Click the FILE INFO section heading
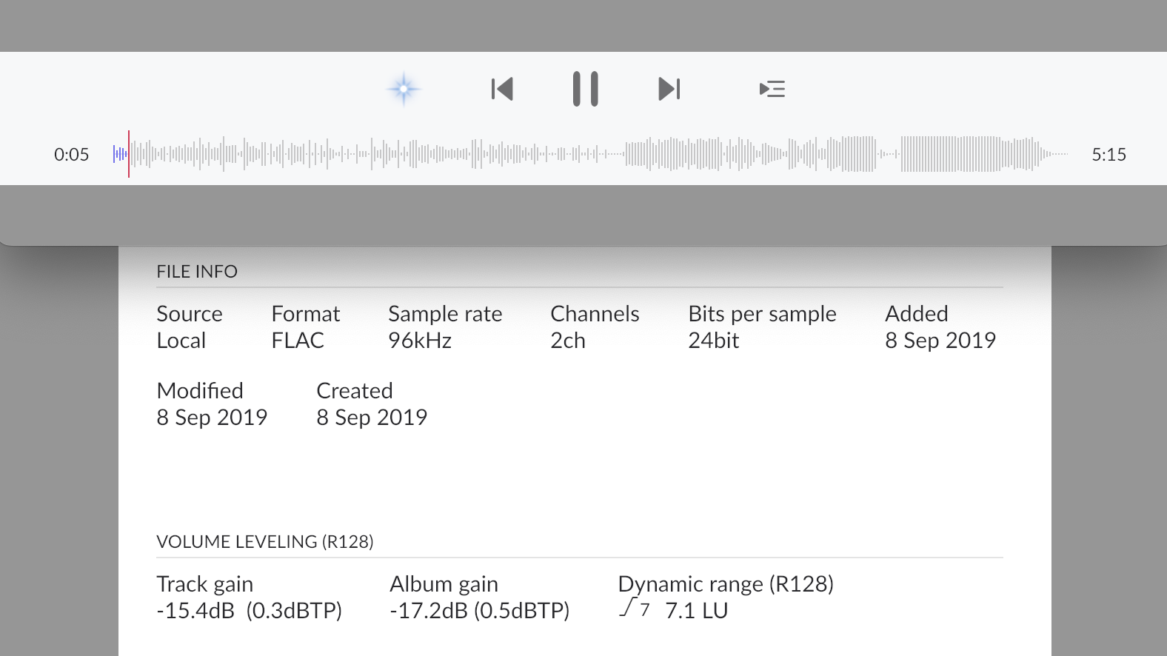This screenshot has width=1167, height=656. (197, 272)
